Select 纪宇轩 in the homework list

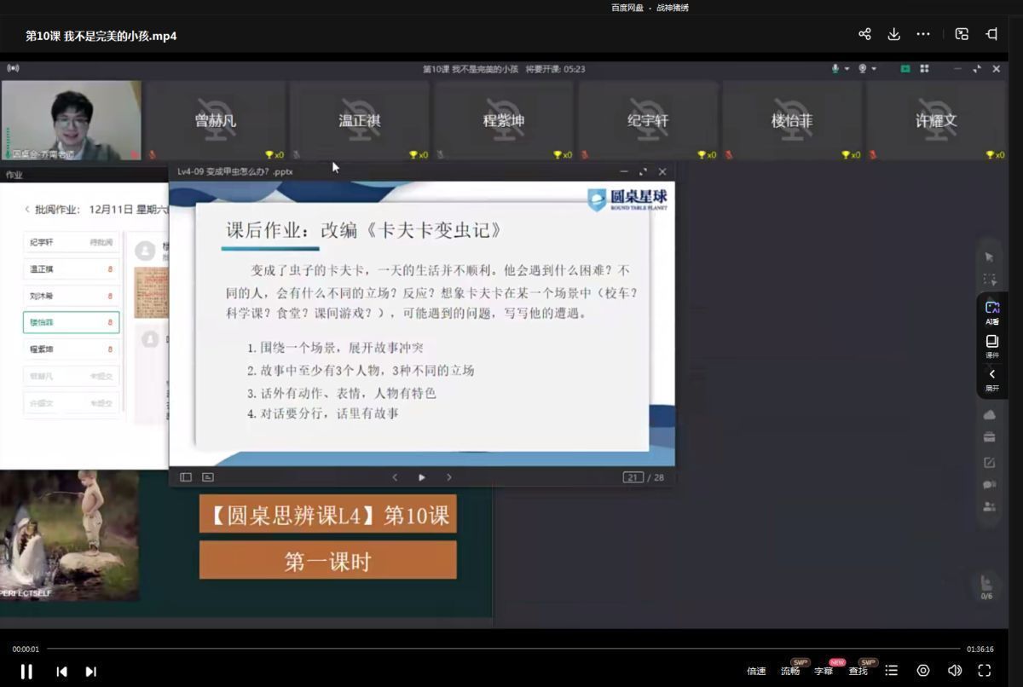point(72,243)
